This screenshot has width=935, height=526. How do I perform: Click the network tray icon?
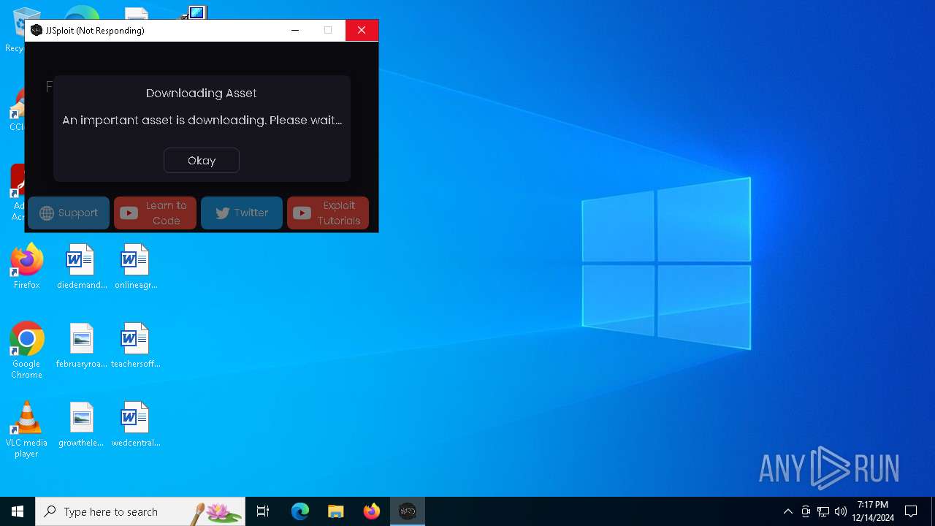(x=823, y=511)
